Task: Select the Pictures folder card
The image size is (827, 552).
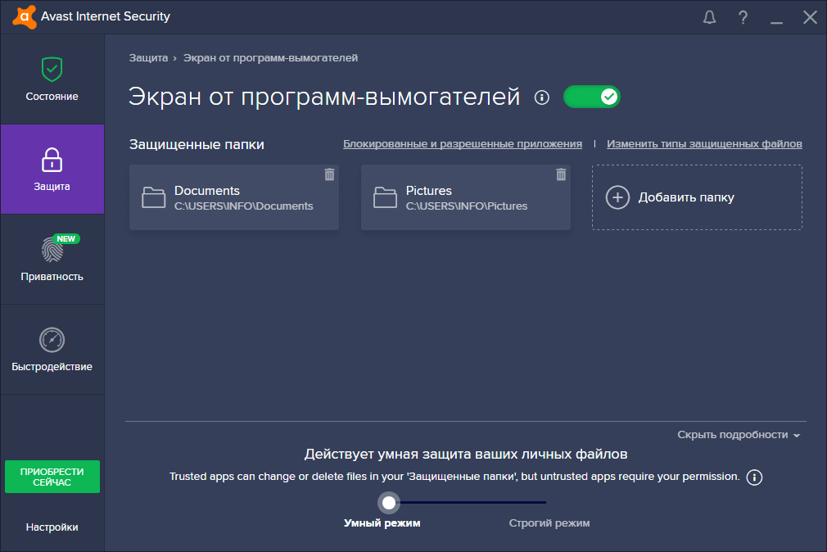Action: 466,197
